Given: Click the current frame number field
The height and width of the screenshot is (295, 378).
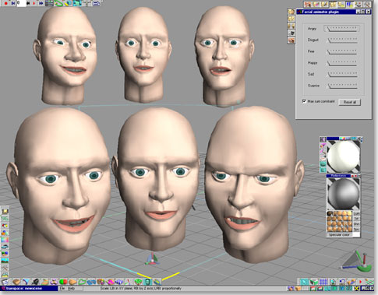Looking at the screenshot, I should [x=21, y=3].
